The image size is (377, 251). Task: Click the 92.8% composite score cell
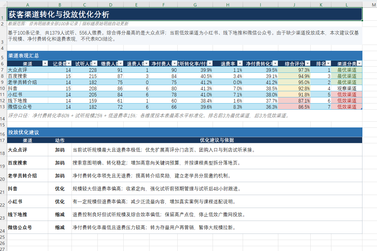[294, 88]
